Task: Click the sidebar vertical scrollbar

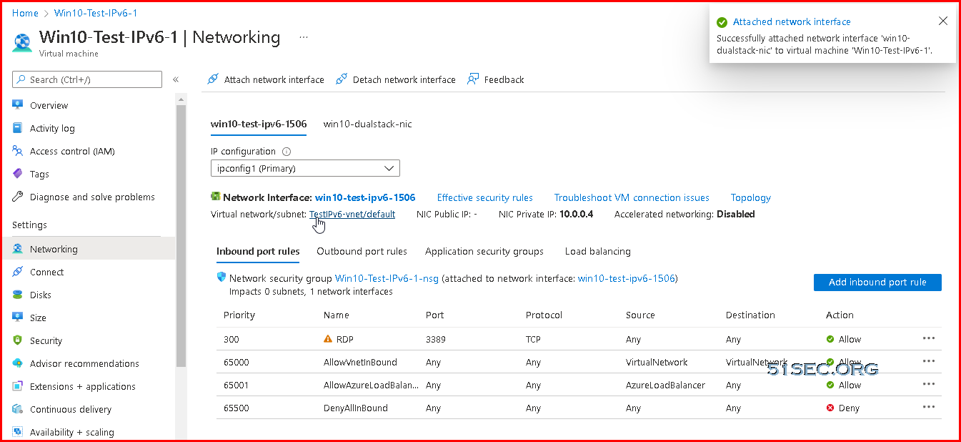Action: 181,236
